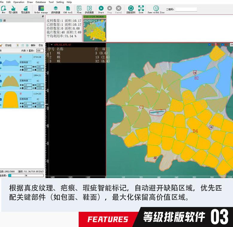Open the Operation menu
Image resolution: width=233 pixels, height=227 pixels.
[19, 2]
